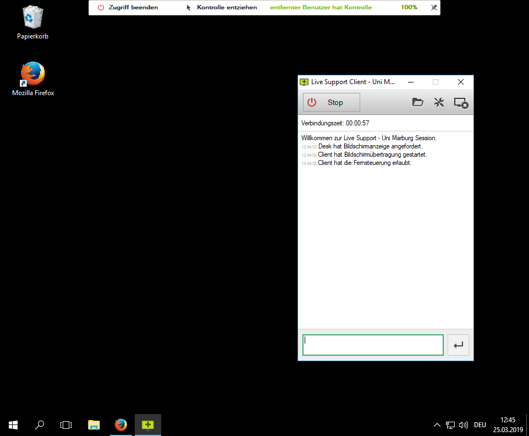This screenshot has height=436, width=529.
Task: Open the network tray icon
Action: [x=450, y=425]
